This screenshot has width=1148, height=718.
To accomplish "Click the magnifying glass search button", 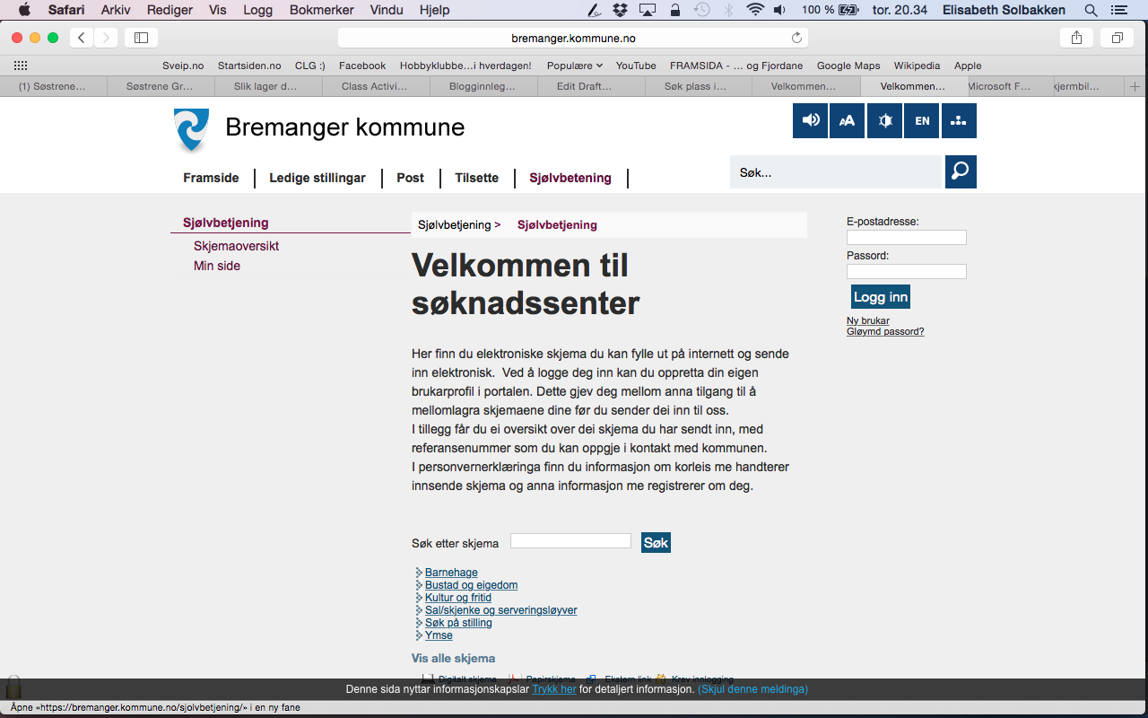I will 961,171.
